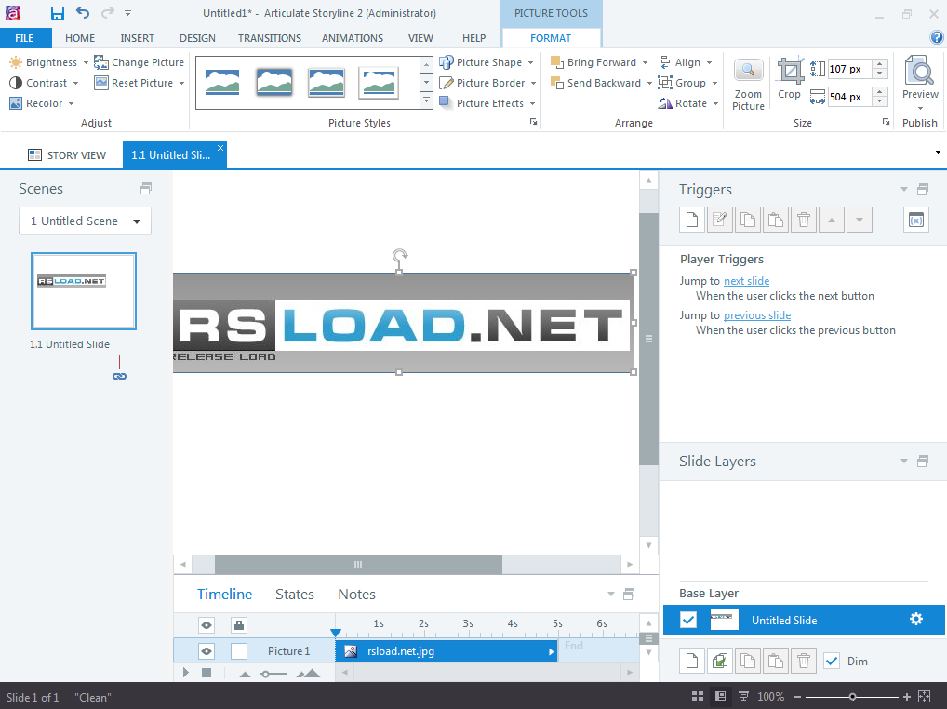Open the help question mark icon

tap(937, 37)
